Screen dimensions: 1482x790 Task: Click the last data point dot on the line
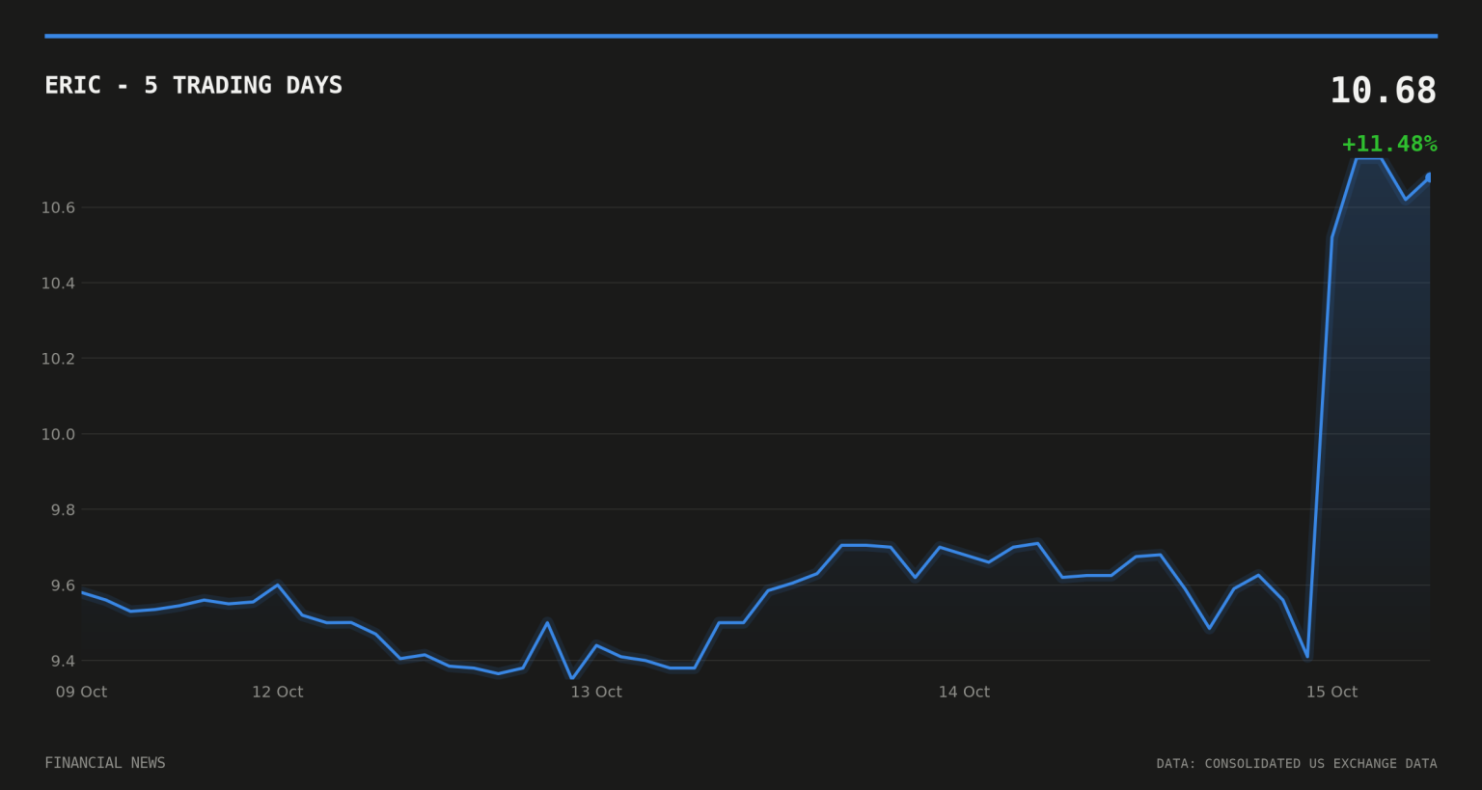[x=1429, y=177]
